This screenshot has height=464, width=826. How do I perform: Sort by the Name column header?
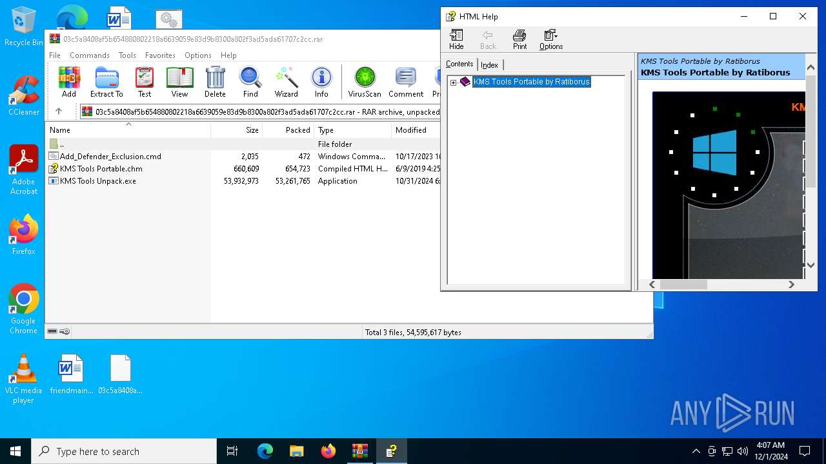point(128,130)
